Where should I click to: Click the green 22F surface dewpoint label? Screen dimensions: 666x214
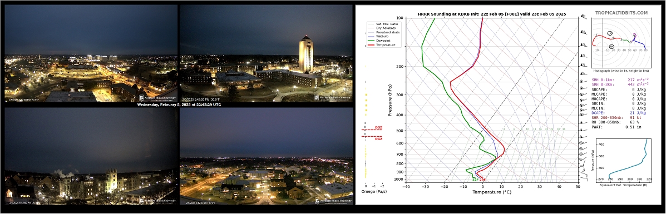click(475, 180)
